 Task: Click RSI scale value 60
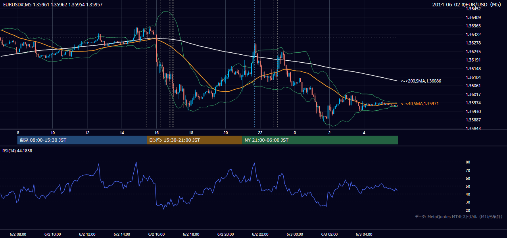tap(468, 178)
